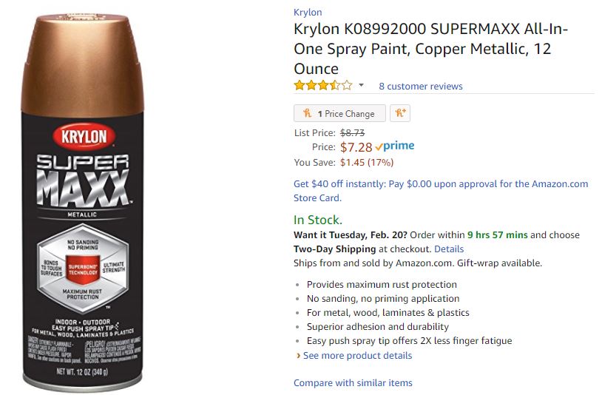Open the star rating breakdown dropdown arrow
602x395 pixels.
362,86
